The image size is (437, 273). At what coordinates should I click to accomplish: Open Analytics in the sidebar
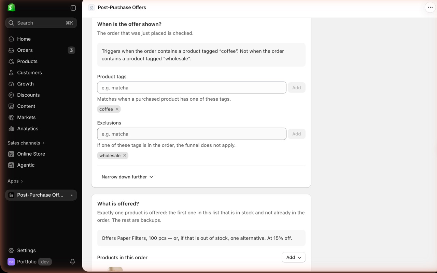coord(41,129)
